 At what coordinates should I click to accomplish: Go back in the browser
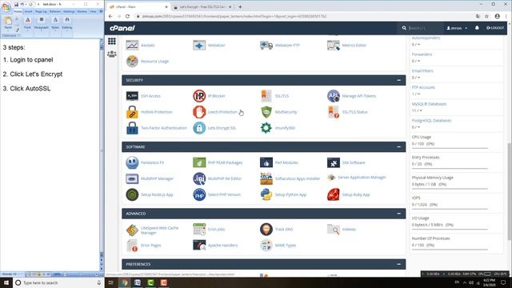click(x=110, y=16)
